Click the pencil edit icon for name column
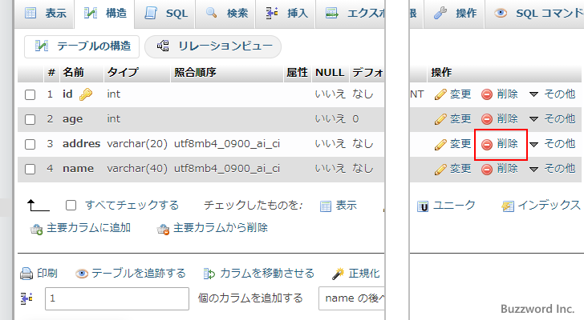The height and width of the screenshot is (320, 584). coord(440,170)
